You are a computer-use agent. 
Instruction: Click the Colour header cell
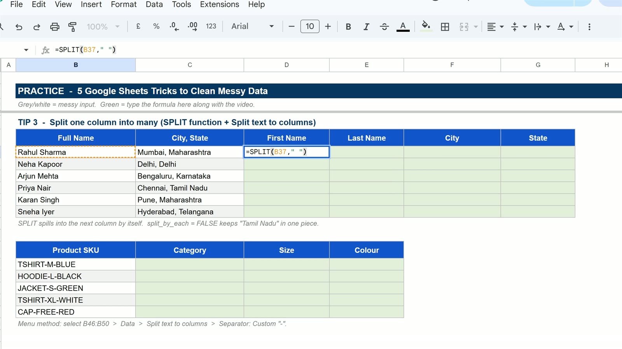367,250
